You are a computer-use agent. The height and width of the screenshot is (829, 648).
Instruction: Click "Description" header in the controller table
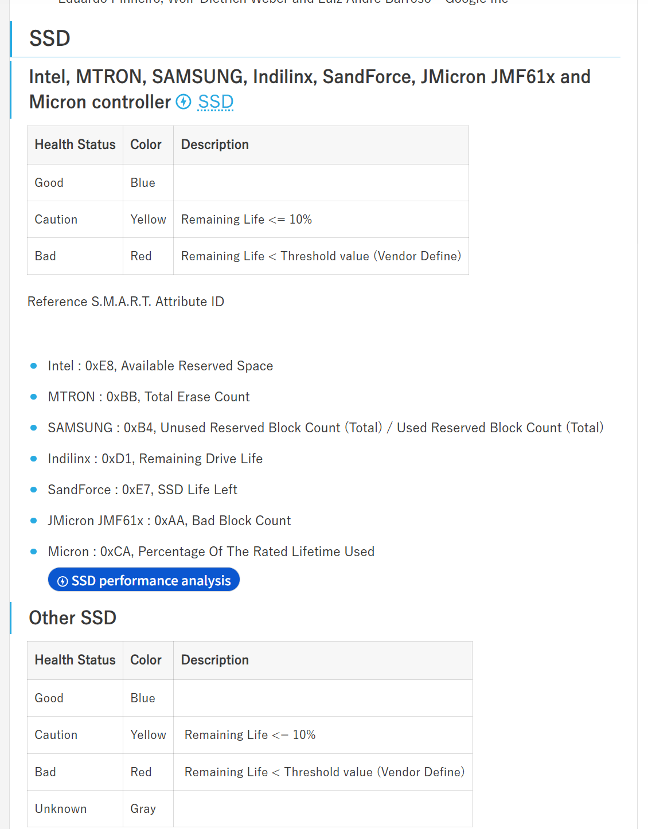321,145
